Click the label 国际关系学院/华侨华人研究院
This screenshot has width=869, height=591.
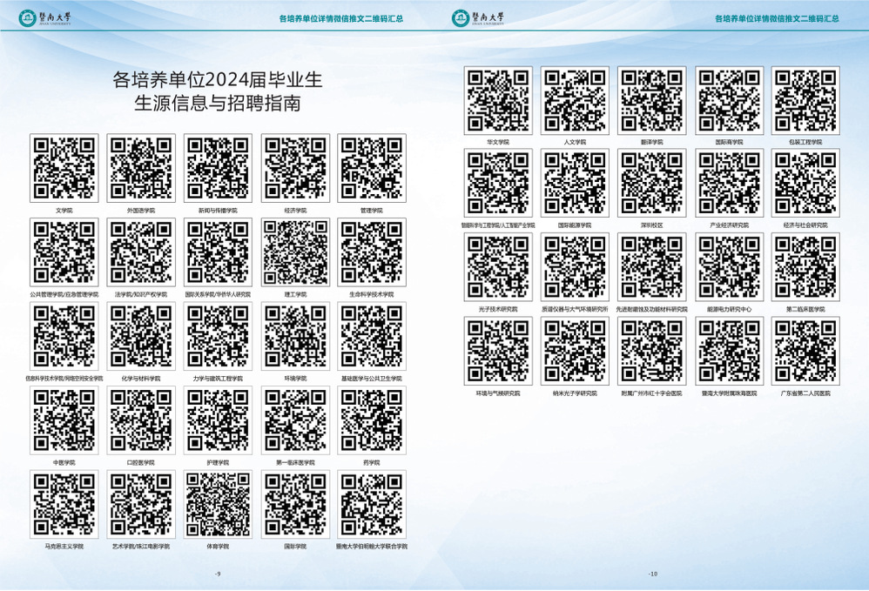(218, 295)
